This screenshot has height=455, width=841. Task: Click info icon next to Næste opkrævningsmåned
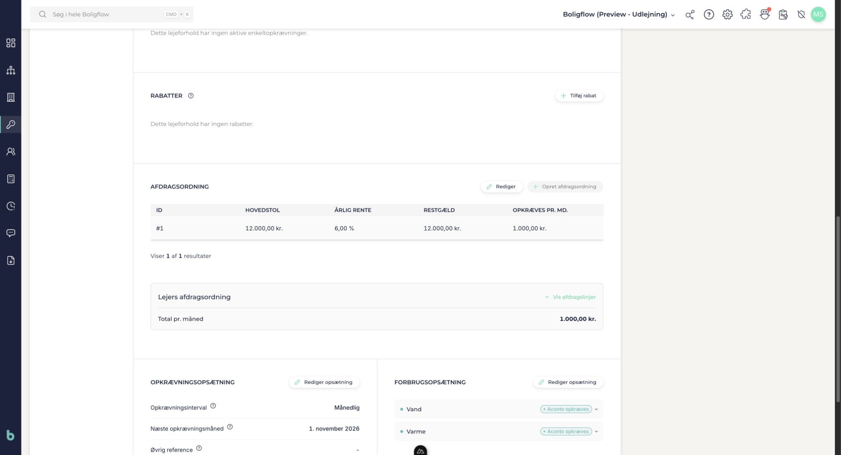tap(230, 427)
